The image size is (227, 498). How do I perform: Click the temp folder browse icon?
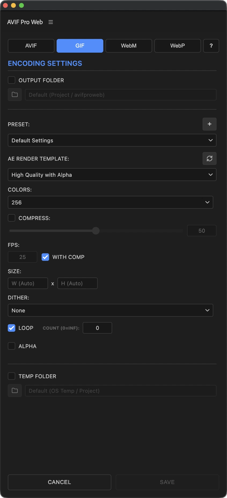pyautogui.click(x=15, y=391)
